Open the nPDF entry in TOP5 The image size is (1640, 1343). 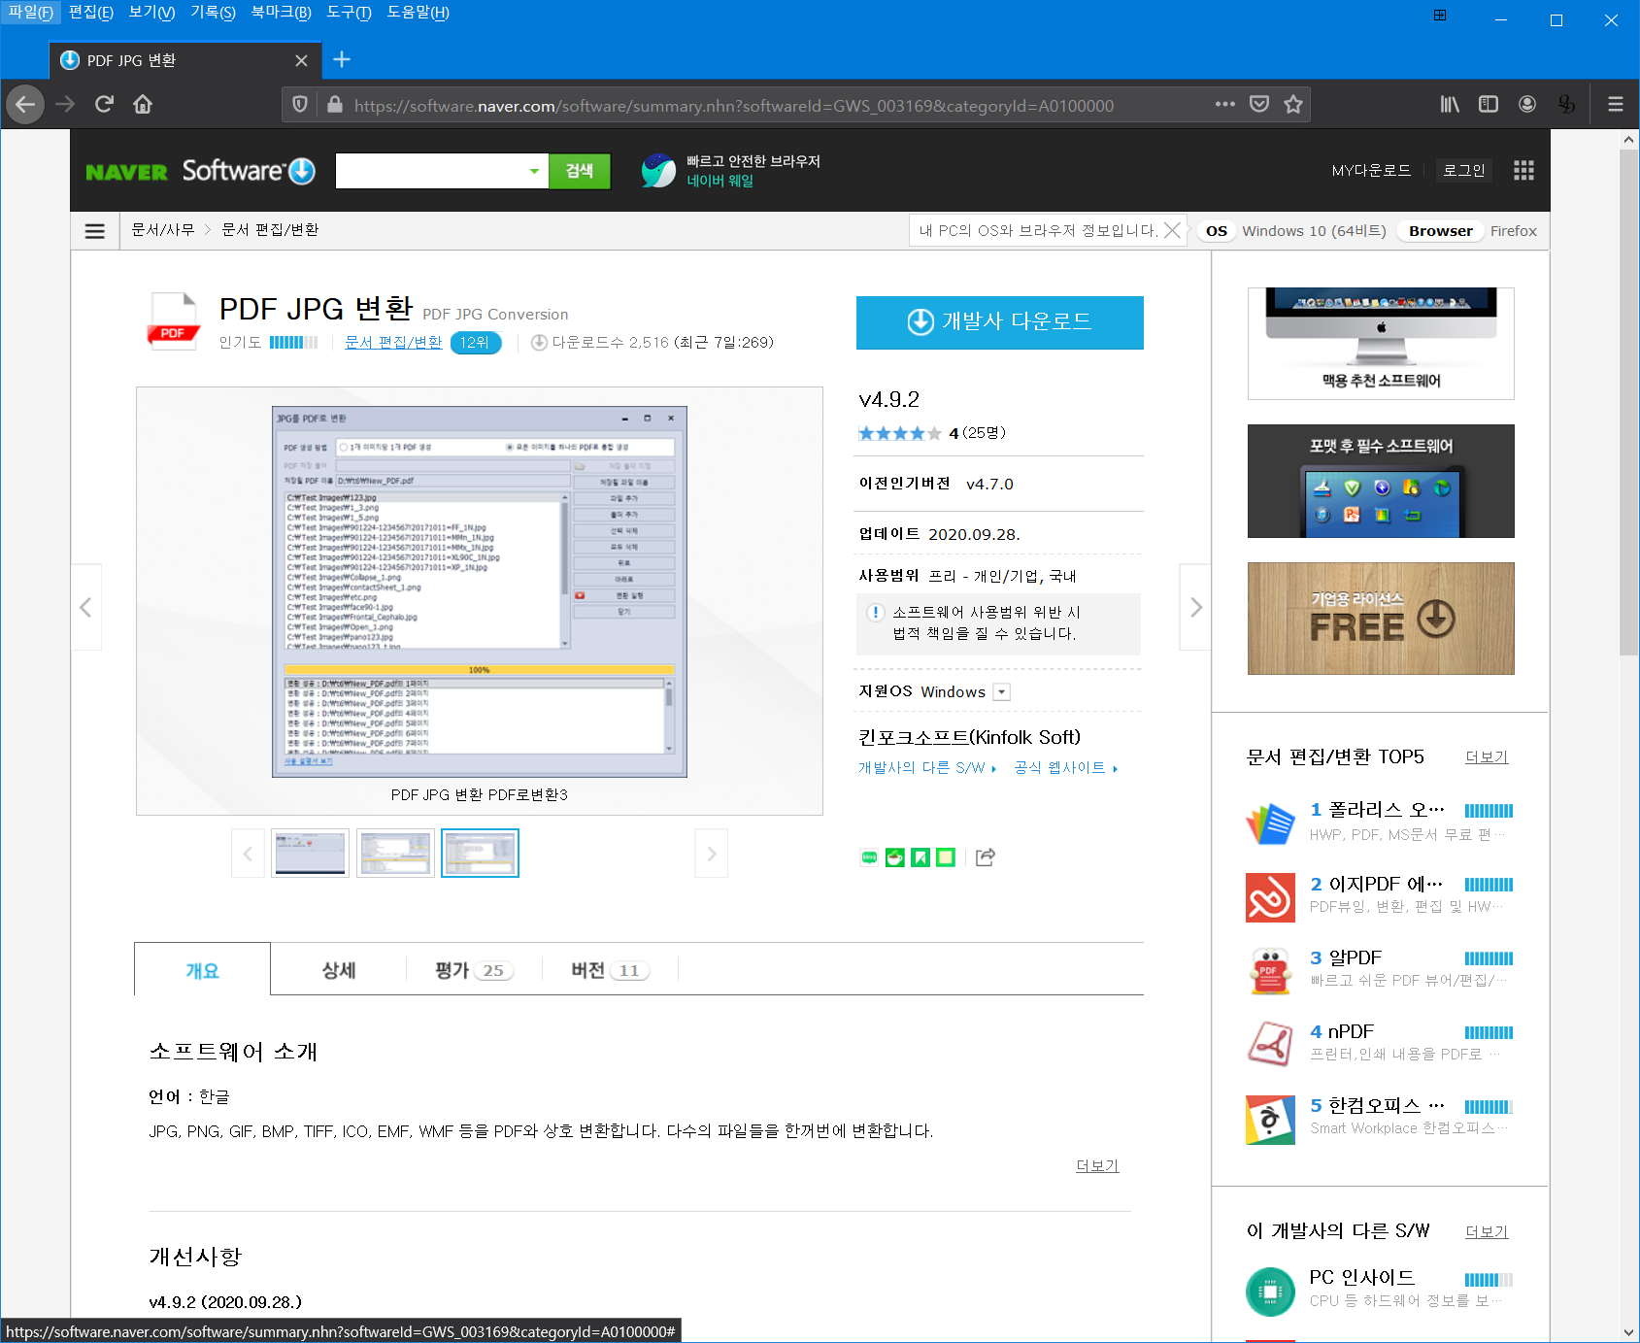pos(1379,1043)
